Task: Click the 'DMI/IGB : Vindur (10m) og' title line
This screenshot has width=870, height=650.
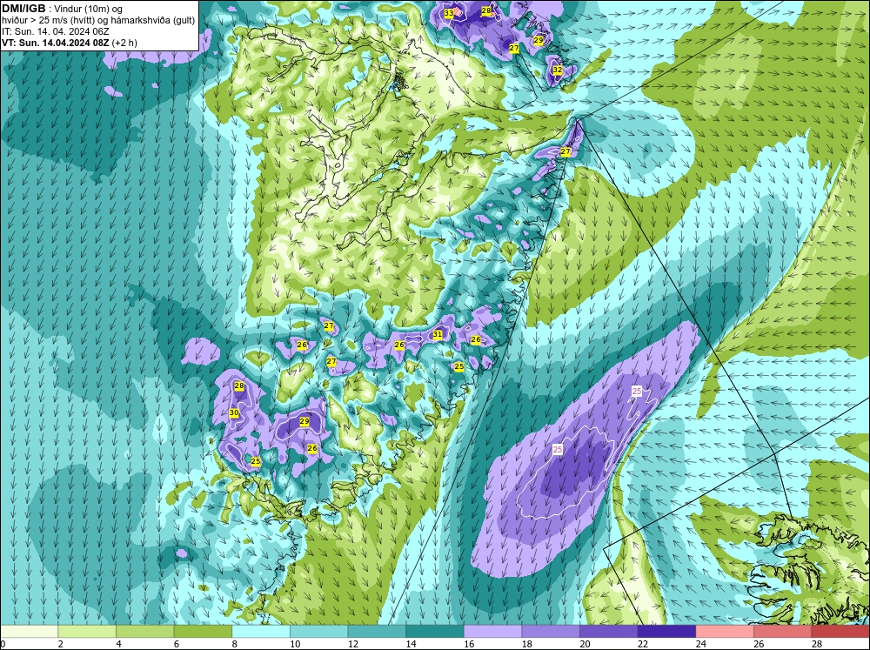Action: (x=62, y=9)
